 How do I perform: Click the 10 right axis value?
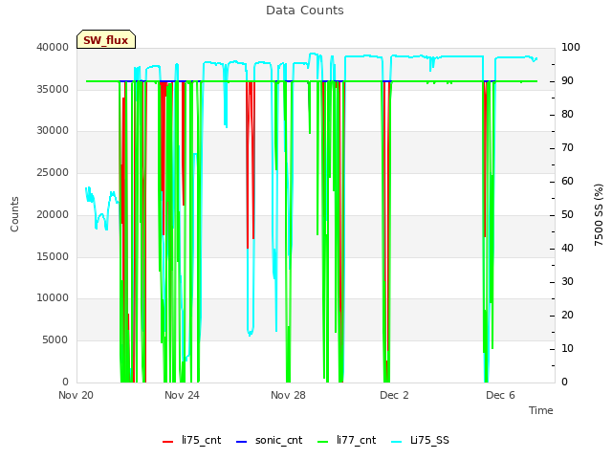567,348
